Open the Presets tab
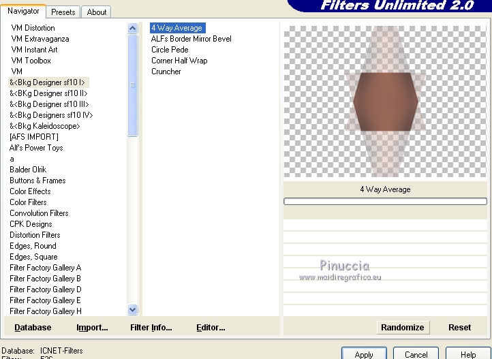This screenshot has height=359, width=492. (x=63, y=12)
